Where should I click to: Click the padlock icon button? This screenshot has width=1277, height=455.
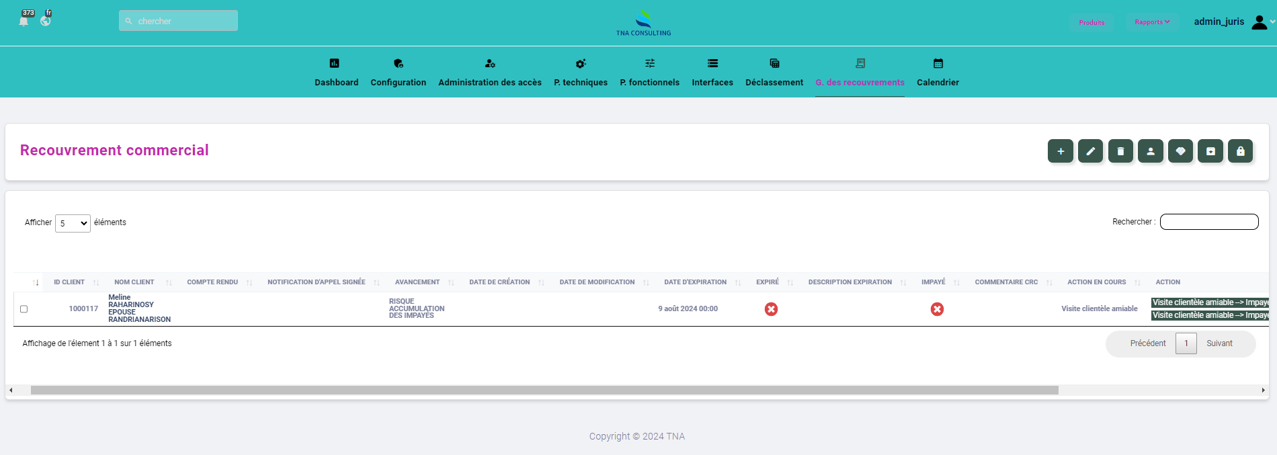(1240, 151)
